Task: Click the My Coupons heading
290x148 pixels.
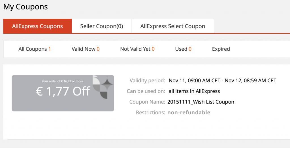Action: 25,7
